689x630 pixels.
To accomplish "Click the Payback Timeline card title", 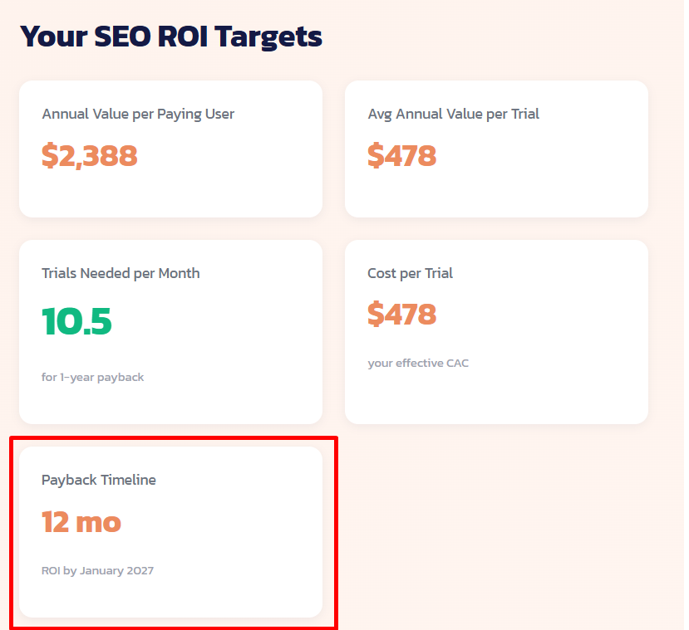I will pyautogui.click(x=98, y=480).
